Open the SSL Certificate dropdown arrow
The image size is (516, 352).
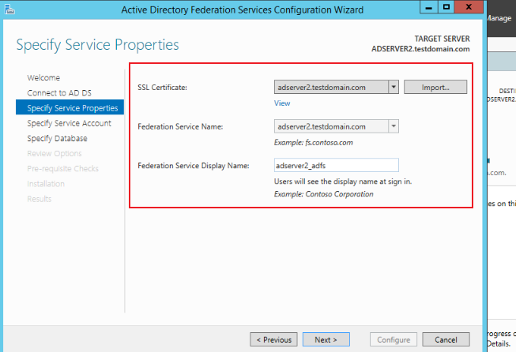(394, 87)
